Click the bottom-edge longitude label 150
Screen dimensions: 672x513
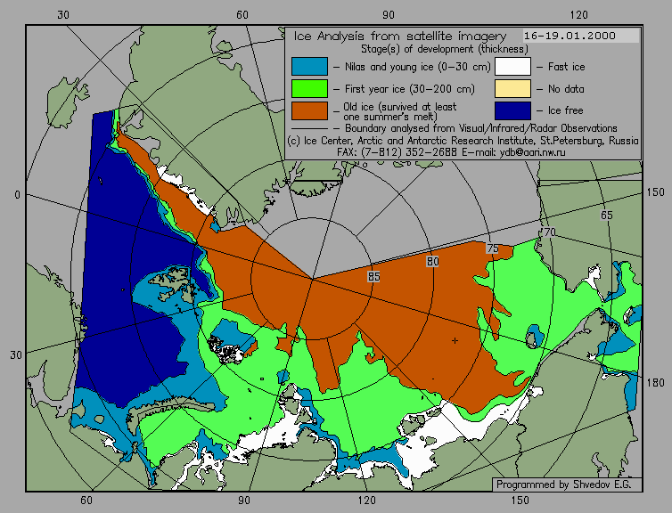coord(520,500)
